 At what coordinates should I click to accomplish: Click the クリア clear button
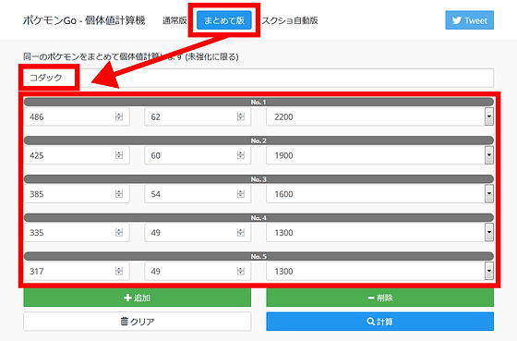coord(138,322)
